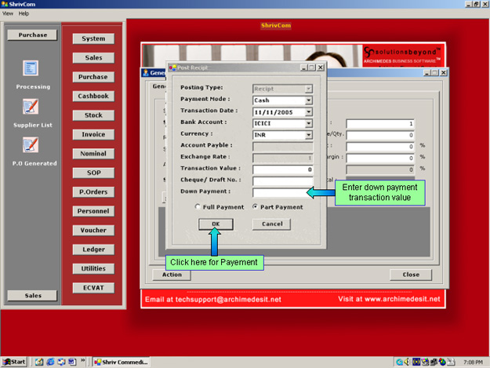Click the Down Payment input field
Image resolution: width=490 pixels, height=368 pixels.
(281, 191)
